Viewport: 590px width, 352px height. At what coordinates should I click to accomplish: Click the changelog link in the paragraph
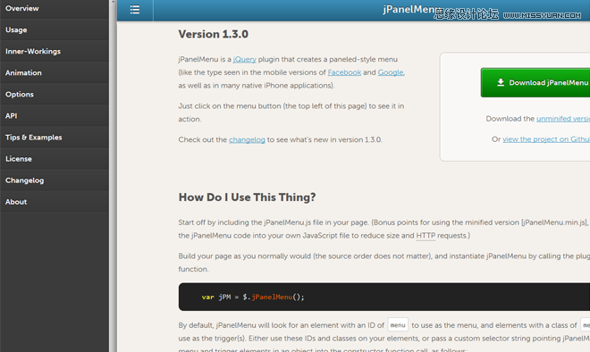point(247,139)
